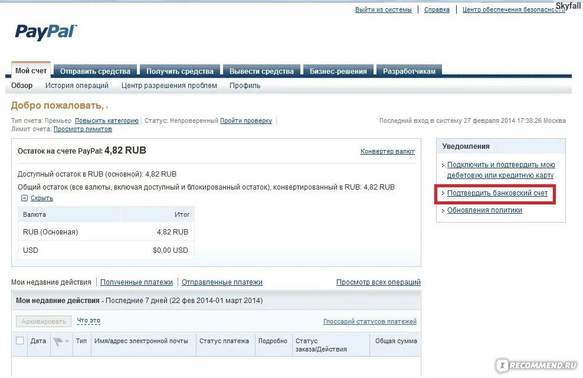Open Просмотр лимитов link
583x378 pixels.
tap(83, 129)
